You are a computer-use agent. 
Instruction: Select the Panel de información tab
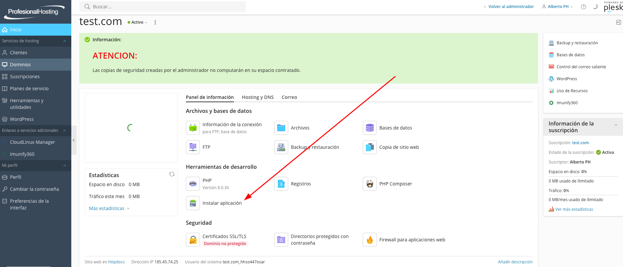[210, 97]
